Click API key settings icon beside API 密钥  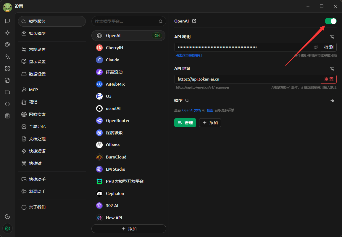tap(332, 37)
